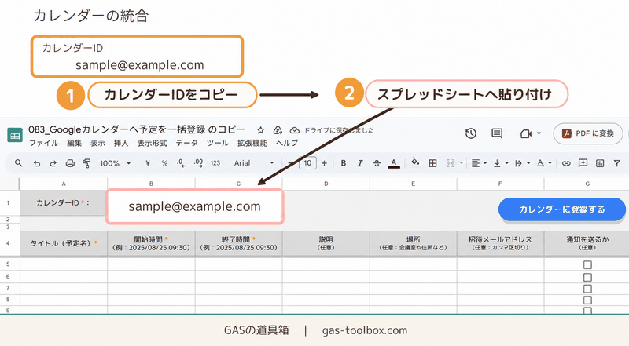
Task: Click Increase decimal places
Action: tap(198, 163)
